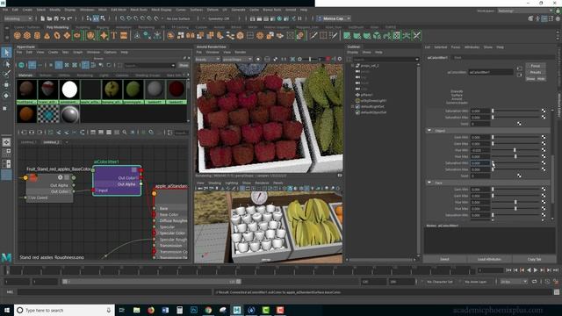Click the Select button at Attribute Editor bottom
The width and height of the screenshot is (562, 316).
[445, 259]
